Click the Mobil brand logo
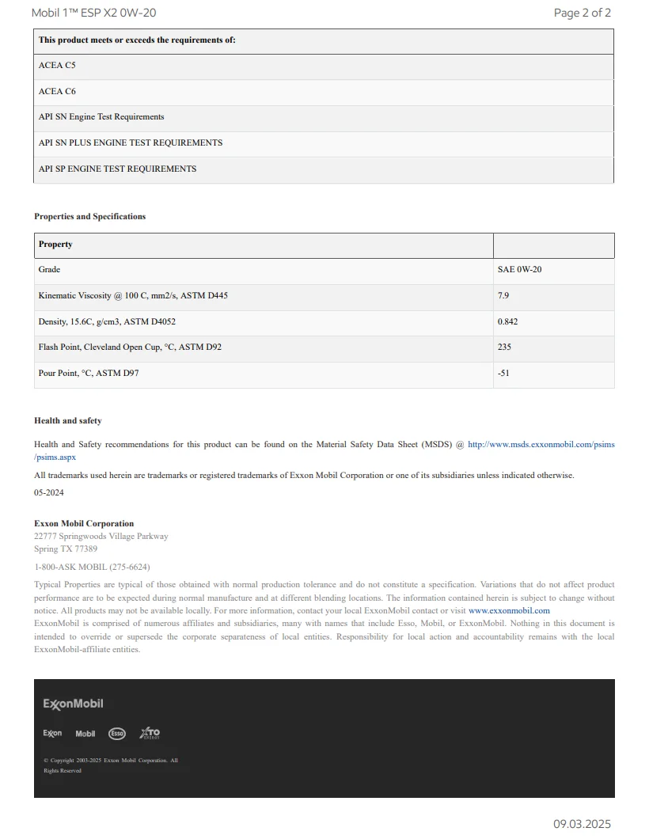649x839 pixels. point(85,734)
